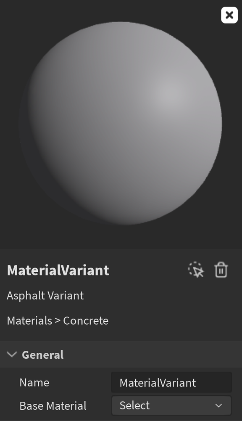242x421 pixels.
Task: Click the Asphalt Variant subtitle
Action: tap(45, 296)
